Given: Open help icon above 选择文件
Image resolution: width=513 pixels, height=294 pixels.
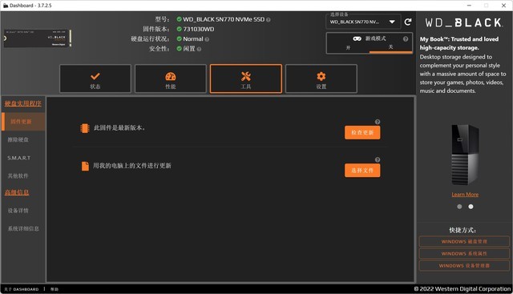Looking at the screenshot, I should point(378,159).
